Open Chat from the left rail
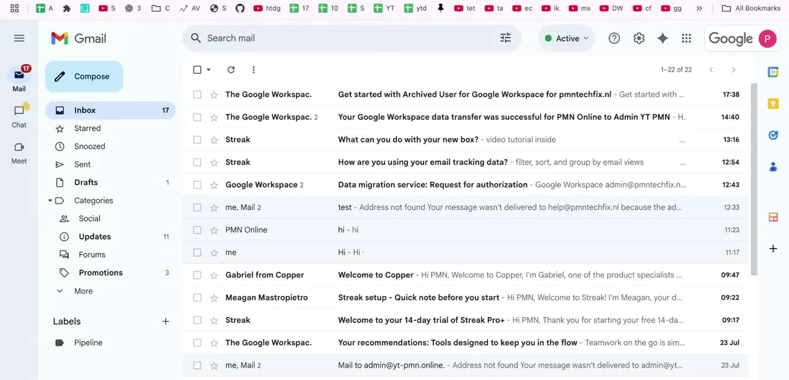 19,115
